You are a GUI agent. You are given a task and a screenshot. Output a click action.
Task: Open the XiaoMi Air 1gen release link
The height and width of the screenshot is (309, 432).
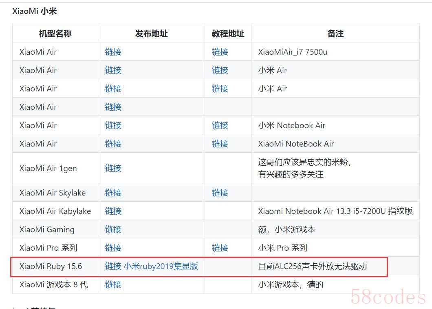(x=113, y=168)
